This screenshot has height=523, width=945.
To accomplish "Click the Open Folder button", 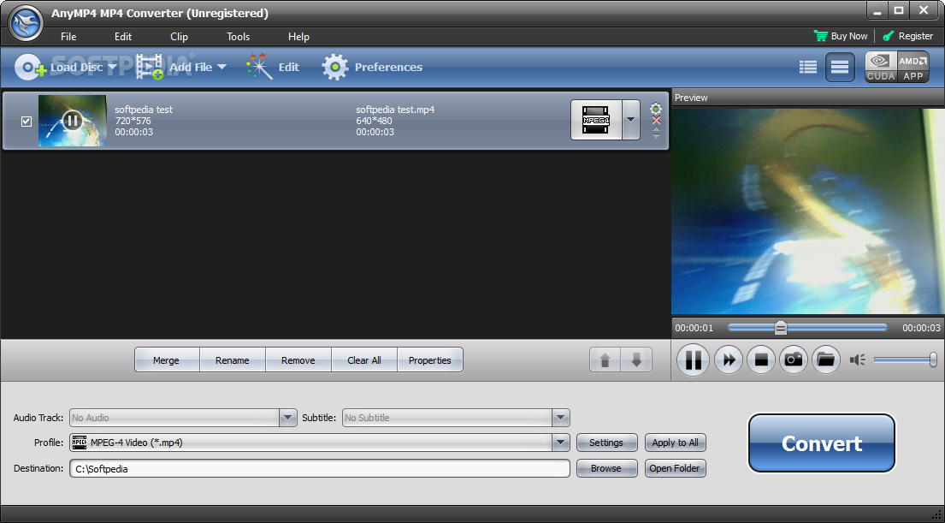I will [675, 469].
